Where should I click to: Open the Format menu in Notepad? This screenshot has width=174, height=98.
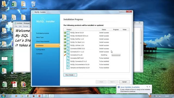pyautogui.click(x=26, y=26)
